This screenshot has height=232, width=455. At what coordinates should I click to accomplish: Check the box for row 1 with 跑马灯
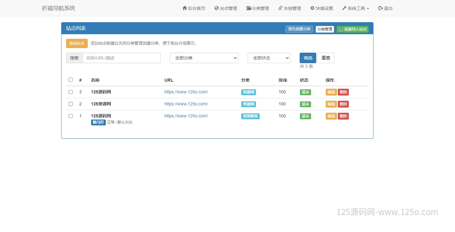click(70, 116)
